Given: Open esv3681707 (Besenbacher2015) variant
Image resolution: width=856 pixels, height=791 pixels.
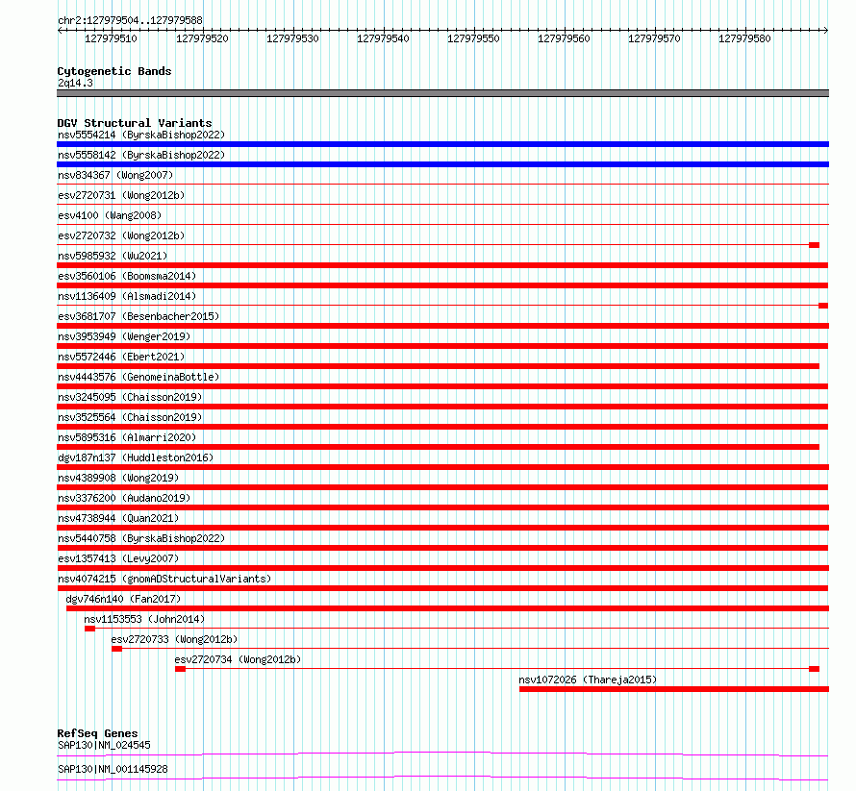Looking at the screenshot, I should (x=138, y=316).
